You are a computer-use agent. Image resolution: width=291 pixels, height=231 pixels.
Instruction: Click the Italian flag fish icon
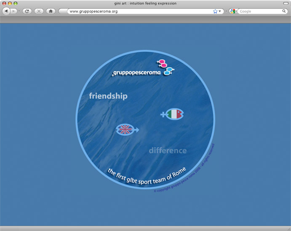point(173,114)
